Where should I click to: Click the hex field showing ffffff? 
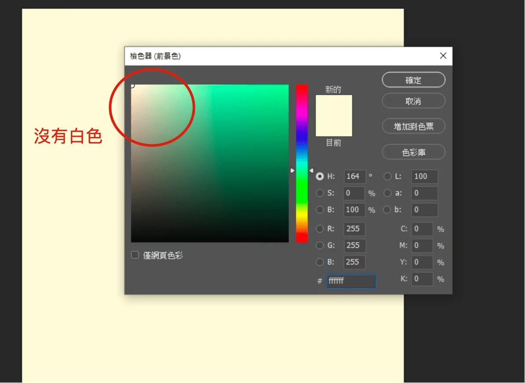351,281
